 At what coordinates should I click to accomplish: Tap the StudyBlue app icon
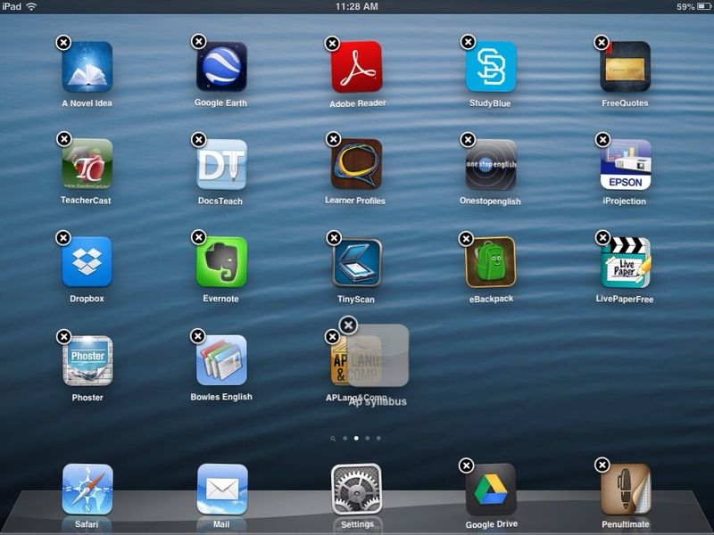(491, 67)
